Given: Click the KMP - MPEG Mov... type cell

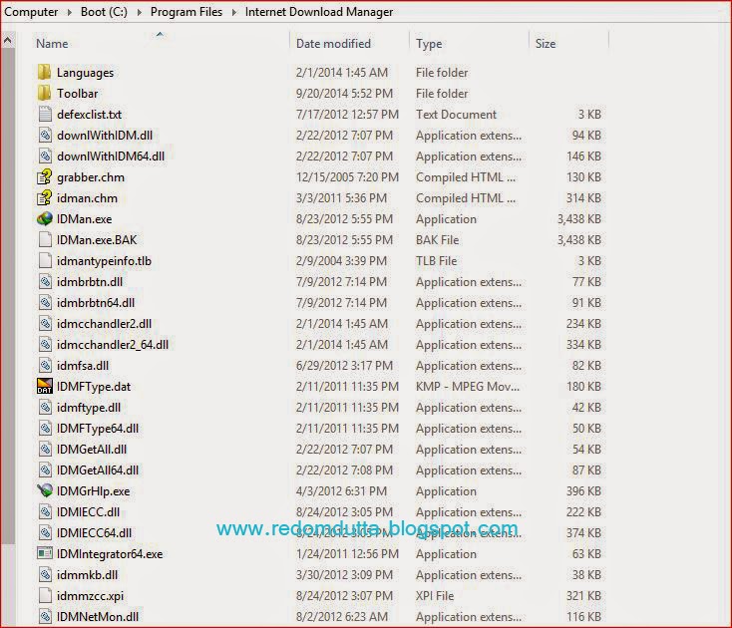Looking at the screenshot, I should 468,387.
